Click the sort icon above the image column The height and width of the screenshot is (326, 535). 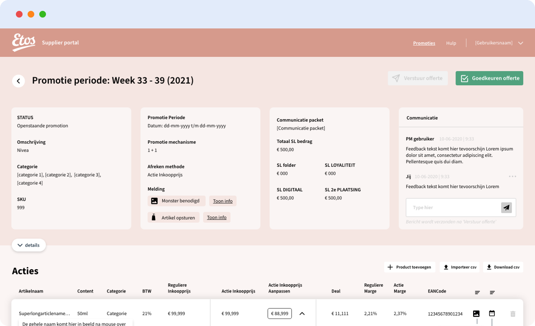click(477, 293)
